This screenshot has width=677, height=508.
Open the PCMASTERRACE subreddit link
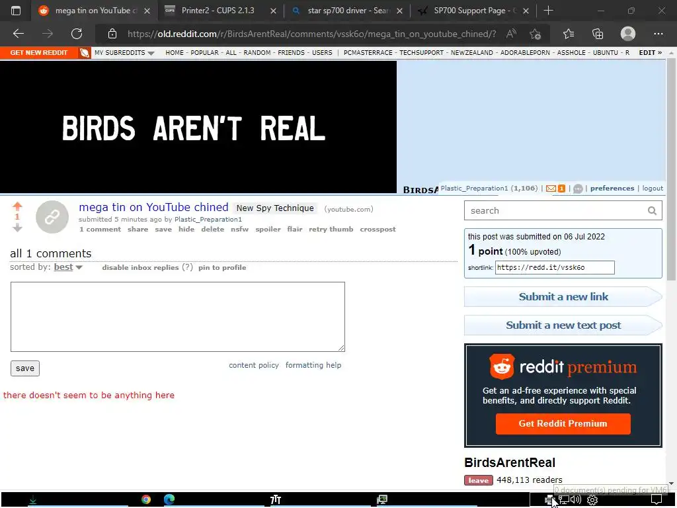(368, 53)
